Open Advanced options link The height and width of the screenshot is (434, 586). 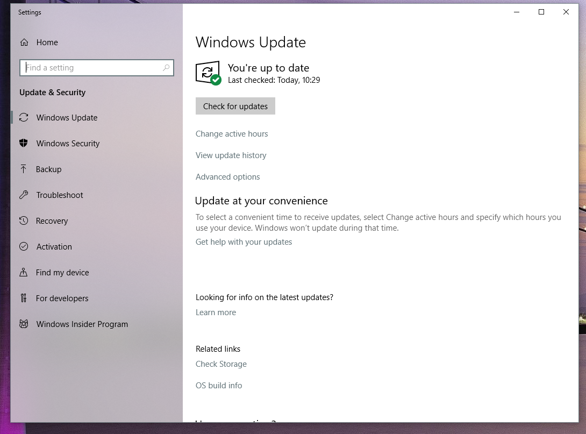coord(227,177)
